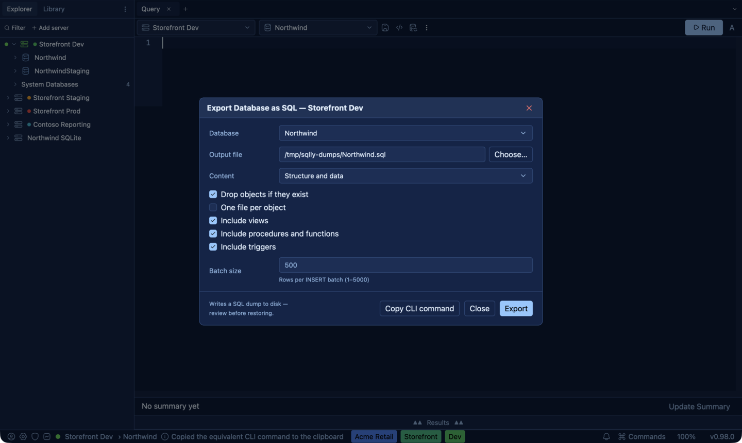Image resolution: width=742 pixels, height=443 pixels.
Task: Toggle Include procedures and functions checkbox
Action: 213,234
